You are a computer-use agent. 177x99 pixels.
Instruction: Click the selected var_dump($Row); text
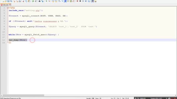pyautogui.click(x=18, y=40)
